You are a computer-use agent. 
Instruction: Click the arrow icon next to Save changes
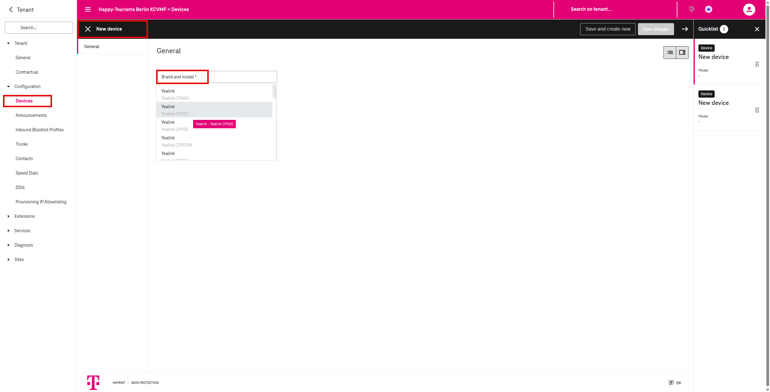685,29
